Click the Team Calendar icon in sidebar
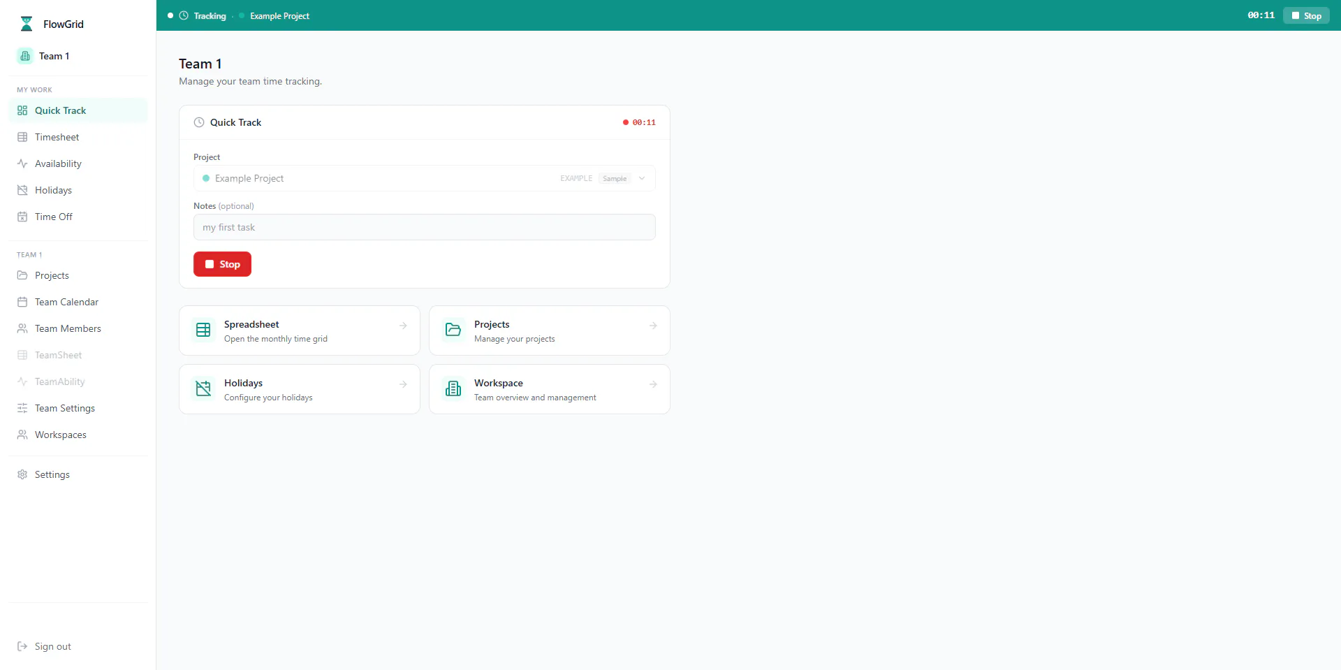 coord(22,302)
